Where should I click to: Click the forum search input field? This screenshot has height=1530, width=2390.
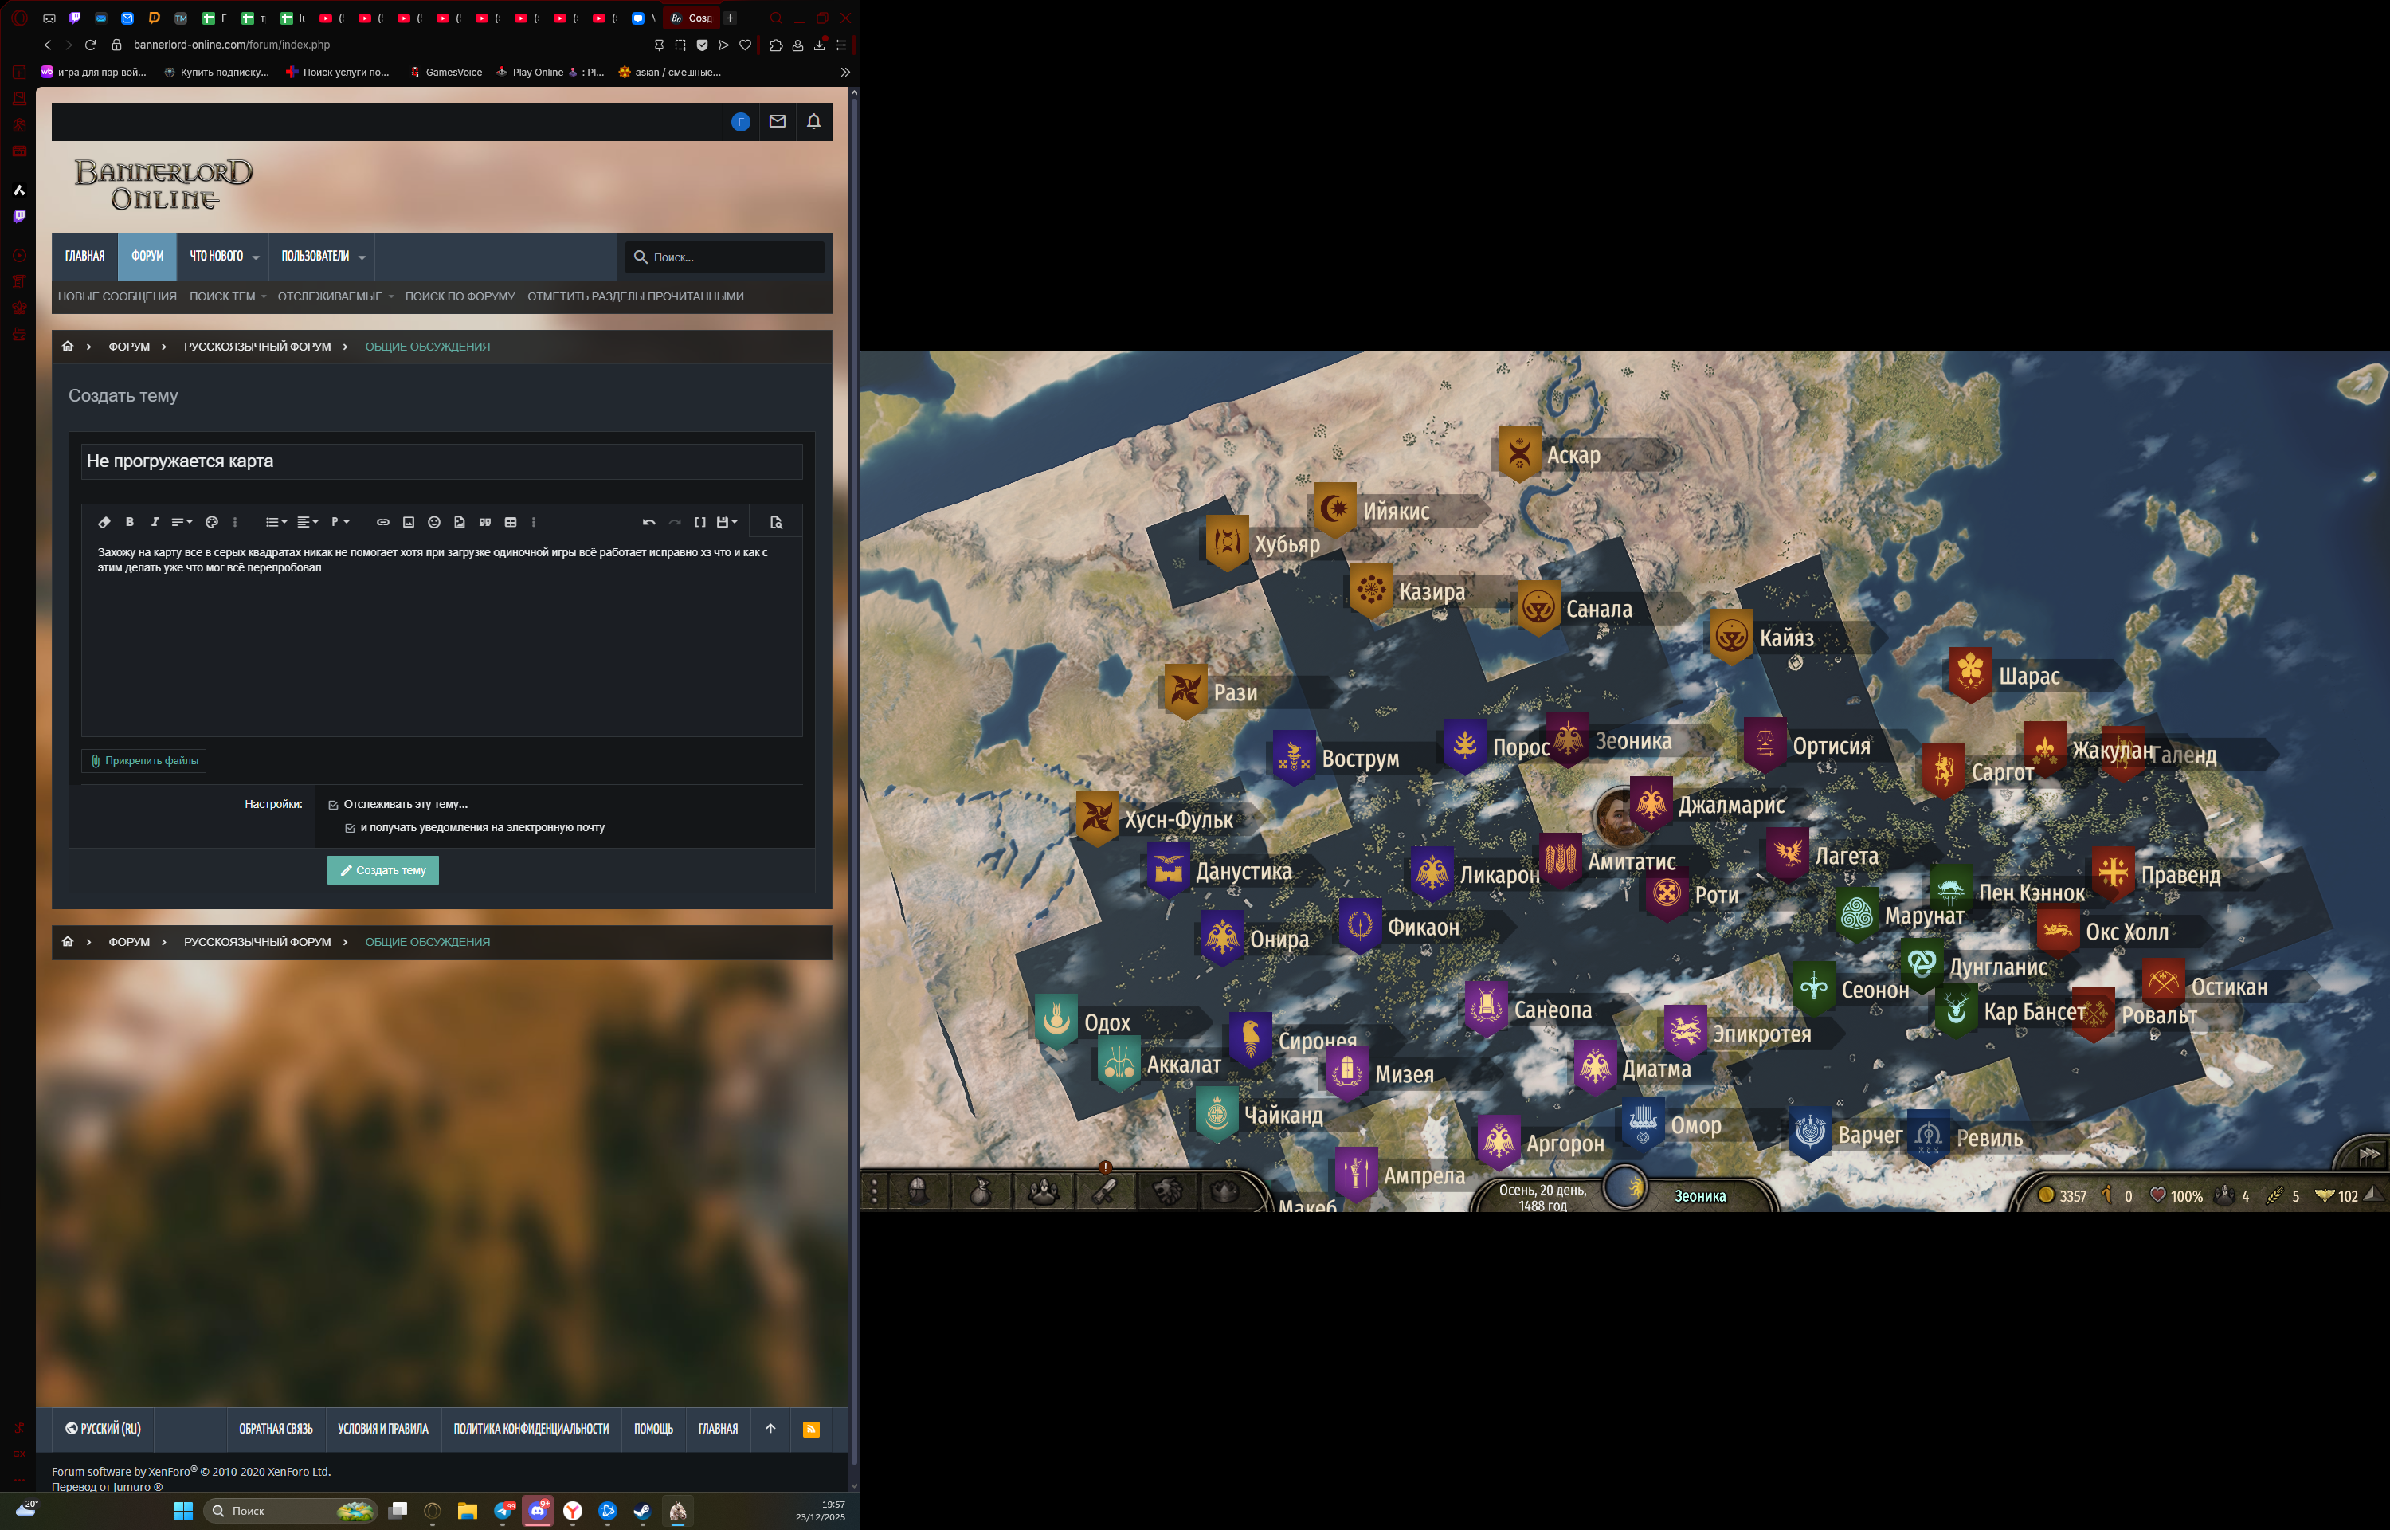click(733, 257)
